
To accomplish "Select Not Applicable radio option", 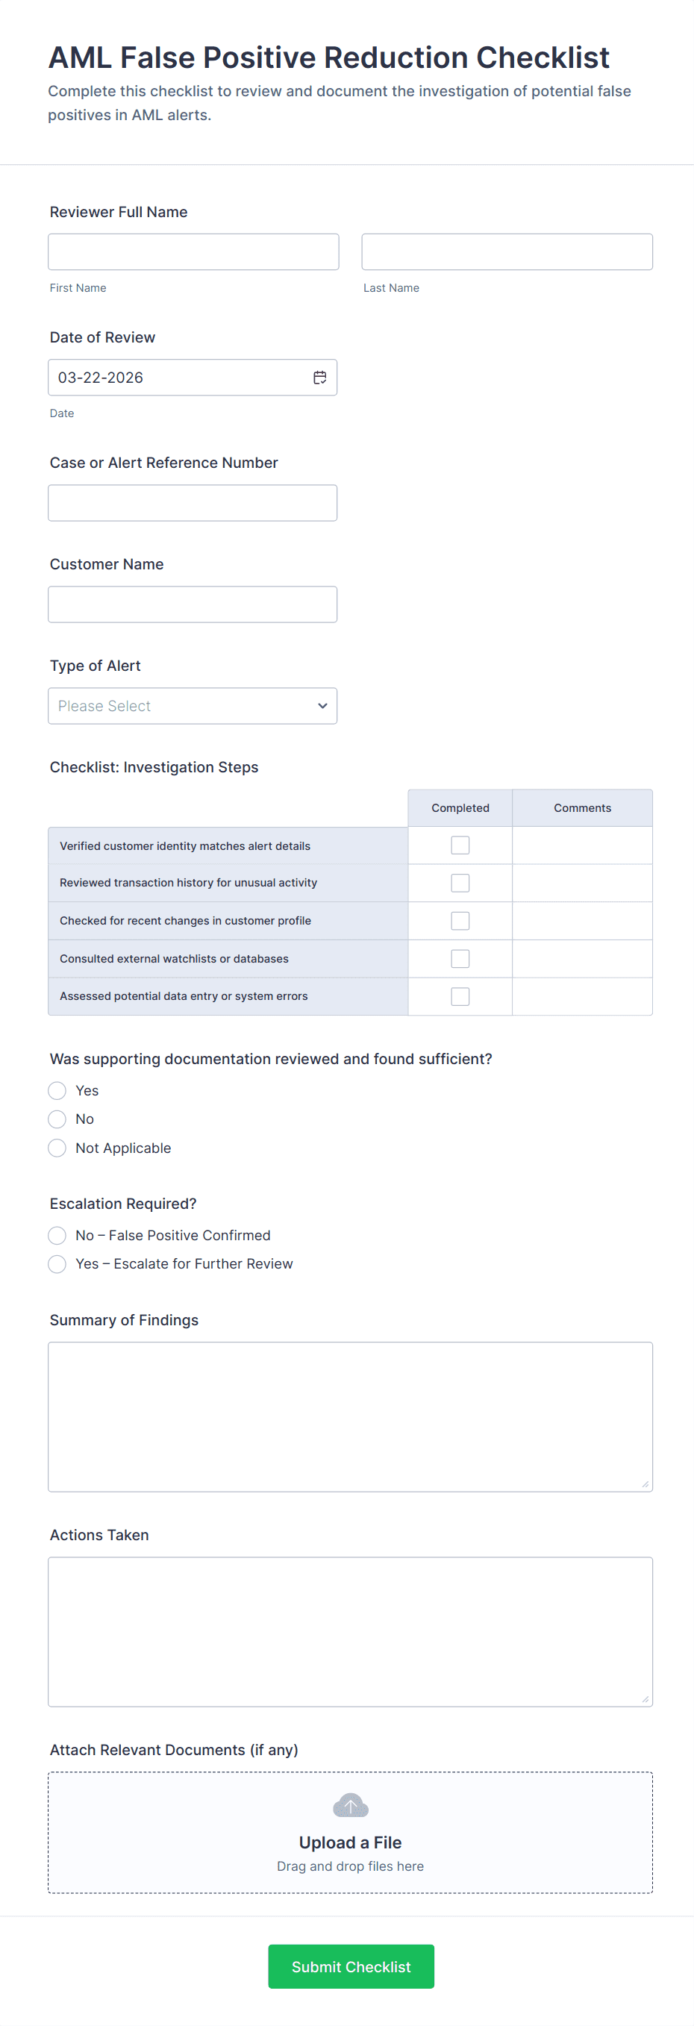I will click(x=57, y=1148).
